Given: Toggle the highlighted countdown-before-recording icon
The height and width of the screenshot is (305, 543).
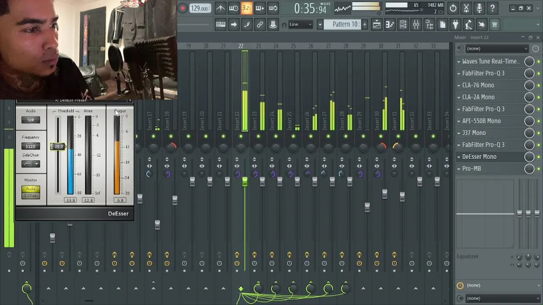Looking at the screenshot, I should pos(247,8).
